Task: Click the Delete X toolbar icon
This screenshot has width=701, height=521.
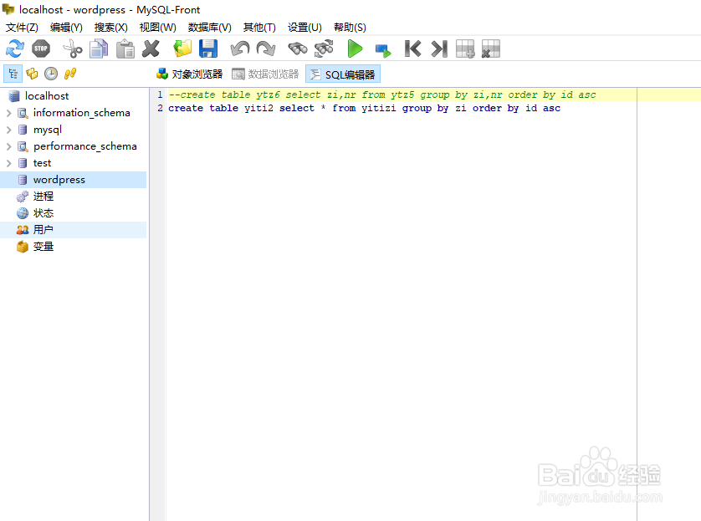Action: tap(151, 49)
